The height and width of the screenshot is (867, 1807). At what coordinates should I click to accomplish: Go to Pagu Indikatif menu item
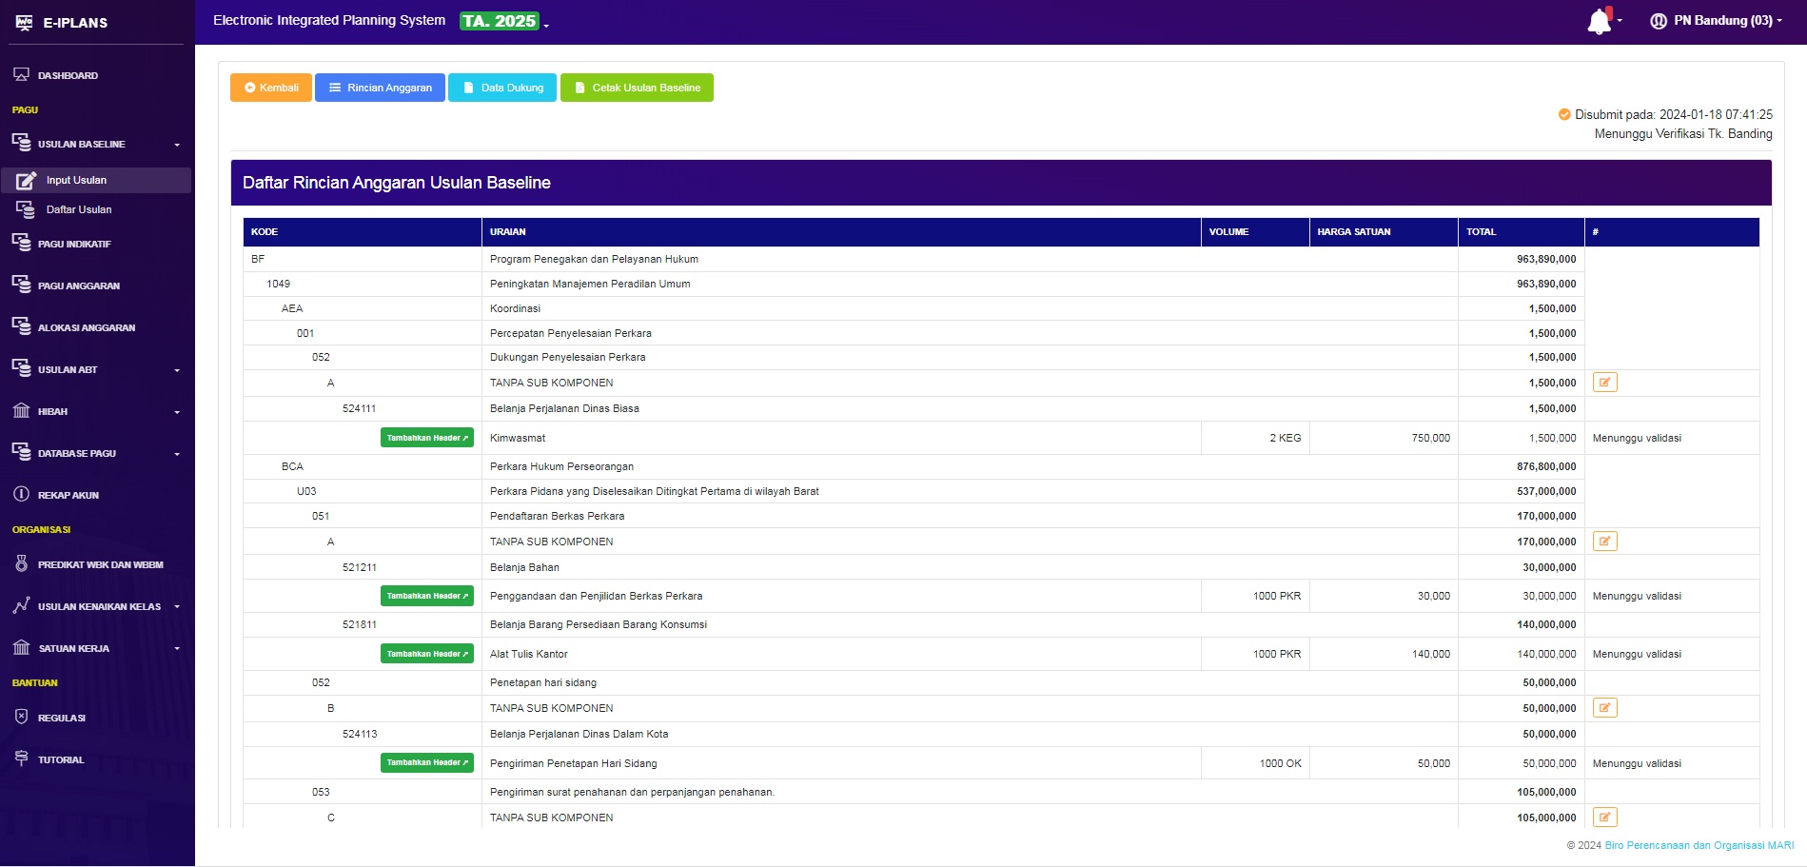[x=74, y=244]
